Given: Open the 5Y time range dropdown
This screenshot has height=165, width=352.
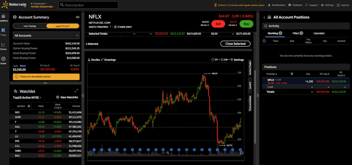Looking at the screenshot, I should click(216, 60).
